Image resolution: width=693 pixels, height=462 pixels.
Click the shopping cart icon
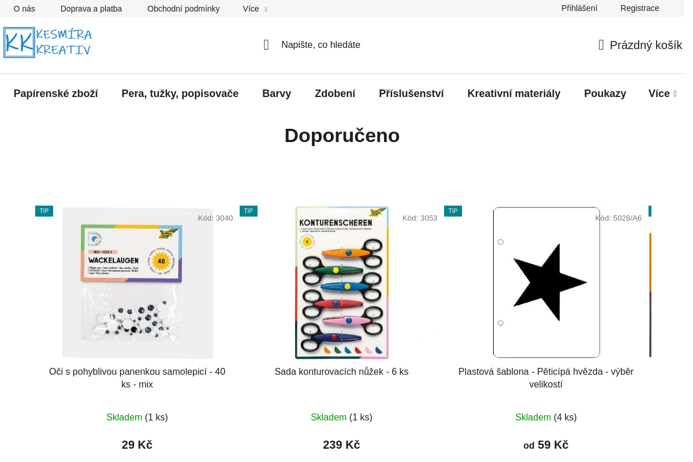tap(601, 45)
